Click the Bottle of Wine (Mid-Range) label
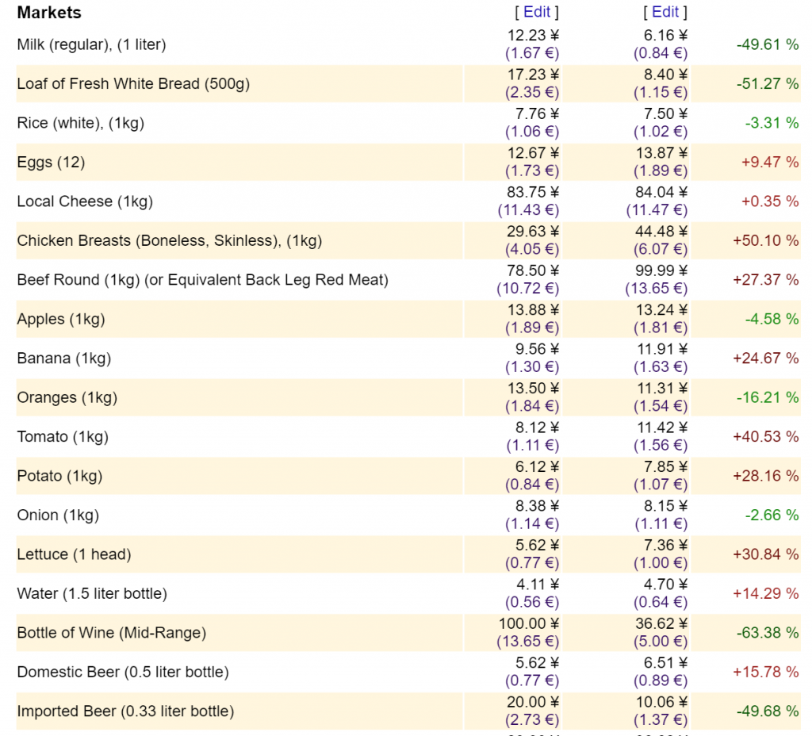 pos(111,633)
